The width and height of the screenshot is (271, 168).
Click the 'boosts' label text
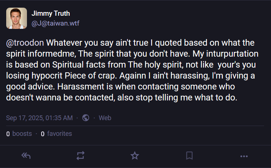point(22,134)
